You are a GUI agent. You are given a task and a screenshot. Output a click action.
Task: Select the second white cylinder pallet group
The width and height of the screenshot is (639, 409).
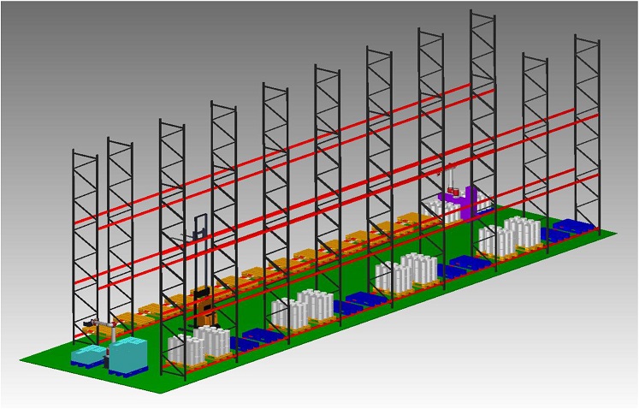pos(302,310)
